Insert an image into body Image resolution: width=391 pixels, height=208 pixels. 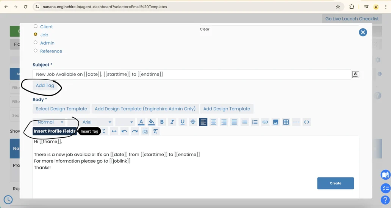click(x=275, y=122)
